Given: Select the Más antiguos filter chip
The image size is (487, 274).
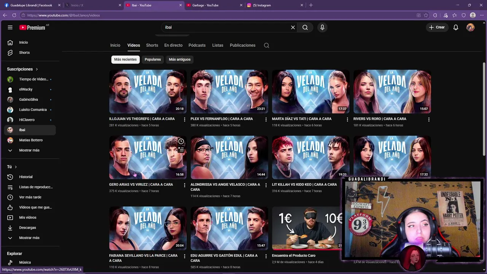Looking at the screenshot, I should (x=180, y=59).
